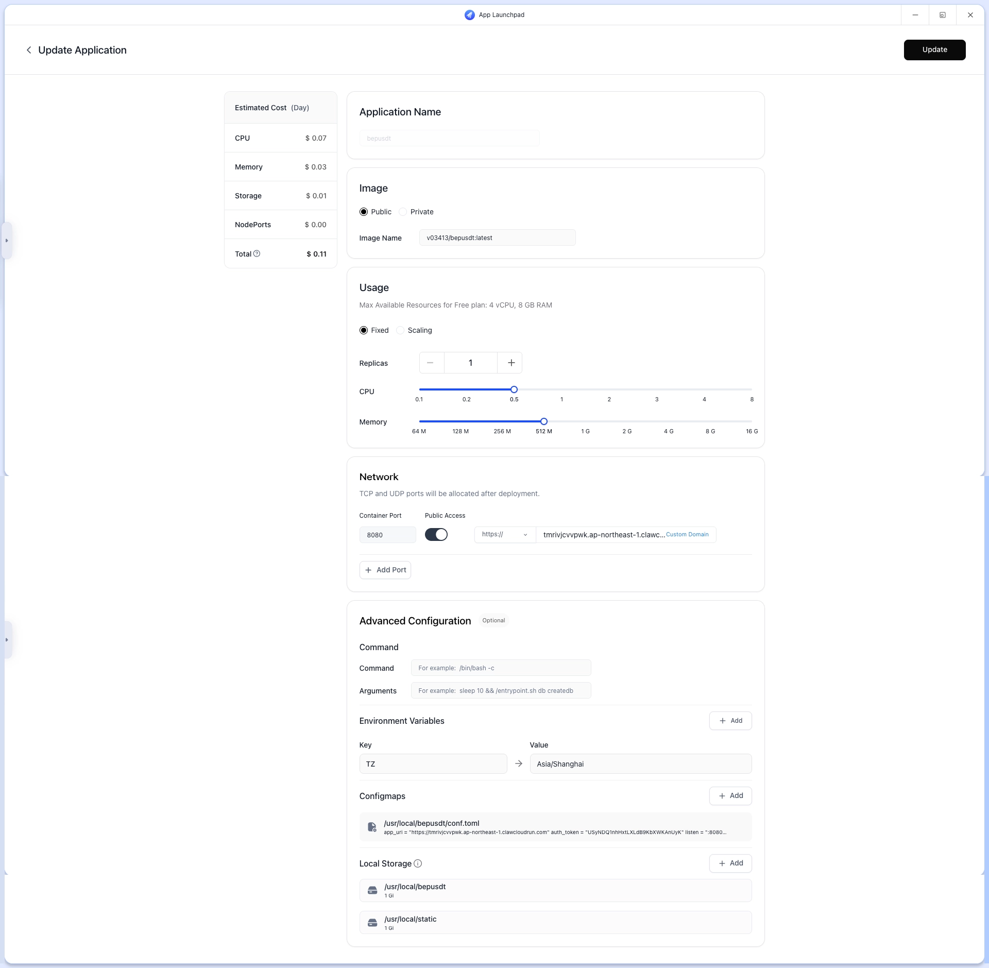Screen dimensions: 989x968
Task: Click the conf.toml configmap file icon
Action: pos(372,827)
